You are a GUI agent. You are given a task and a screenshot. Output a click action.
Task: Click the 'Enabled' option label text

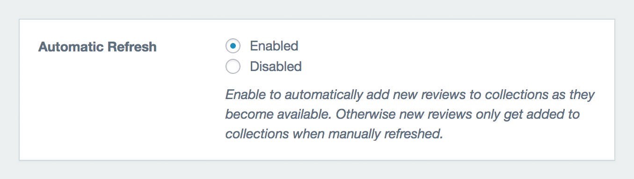coord(274,46)
